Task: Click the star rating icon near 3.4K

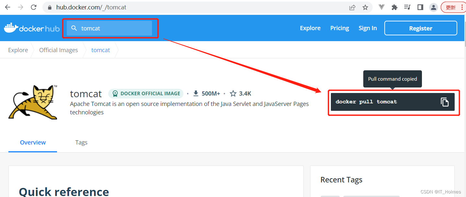Action: tap(233, 94)
